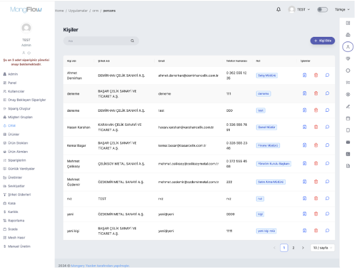The height and width of the screenshot is (268, 355).
Task: Delete the Mehmet Özdemir person
Action: tap(316, 181)
